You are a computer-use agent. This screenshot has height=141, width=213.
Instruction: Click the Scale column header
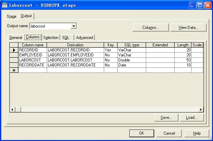197,45
